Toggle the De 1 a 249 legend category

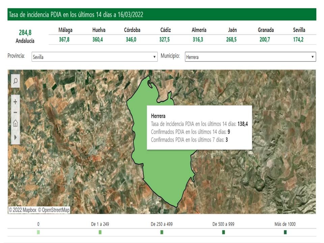pos(100,232)
